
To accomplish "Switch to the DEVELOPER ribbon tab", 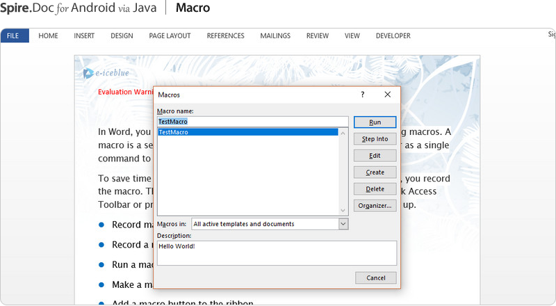I will [393, 36].
